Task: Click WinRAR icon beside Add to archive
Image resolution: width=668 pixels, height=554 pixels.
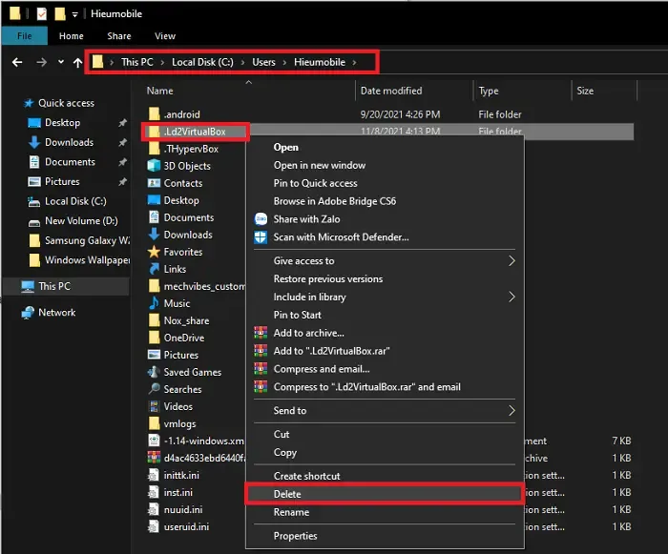Action: (260, 333)
